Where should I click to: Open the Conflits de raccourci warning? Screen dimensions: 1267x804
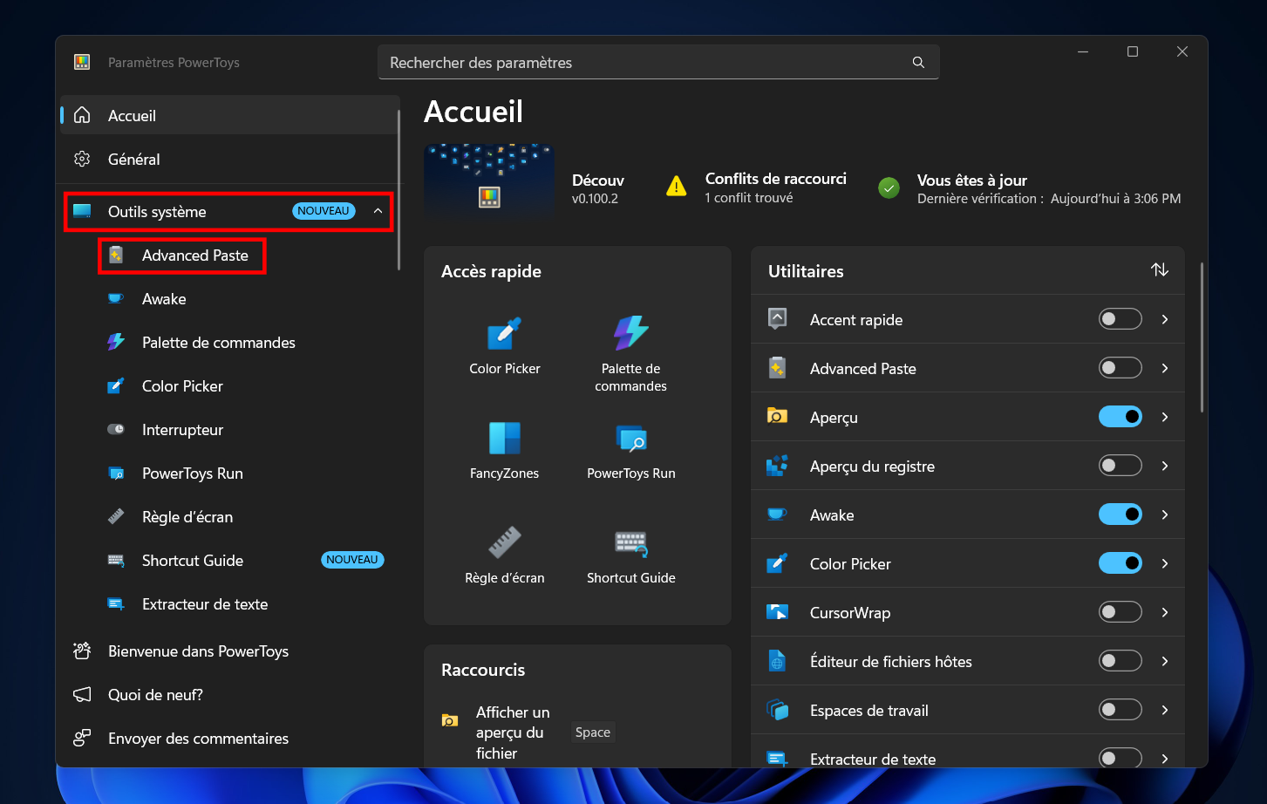tap(757, 187)
